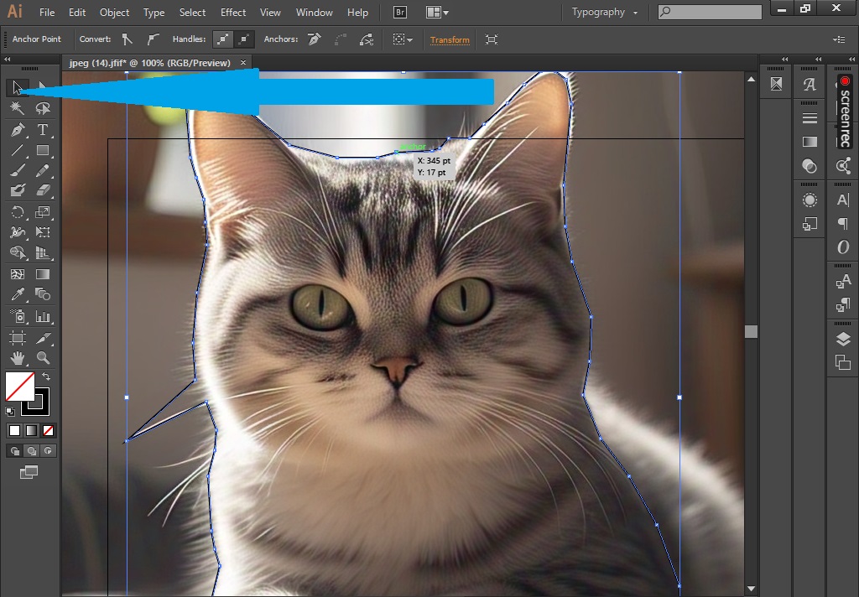The width and height of the screenshot is (859, 597).
Task: Select the Line Segment tool
Action: 17,150
